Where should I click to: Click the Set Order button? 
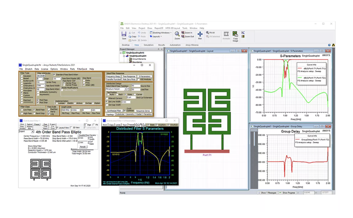click(41, 76)
